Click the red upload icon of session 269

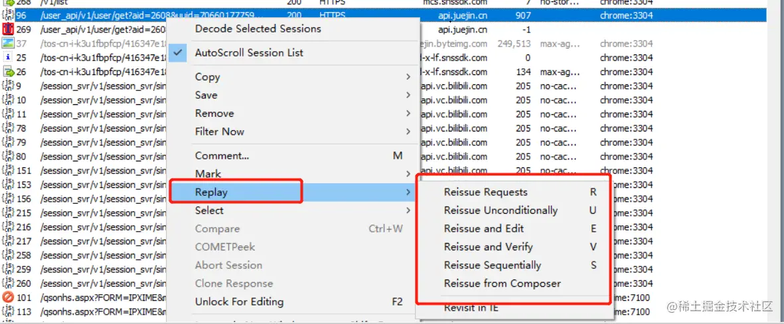[7, 29]
